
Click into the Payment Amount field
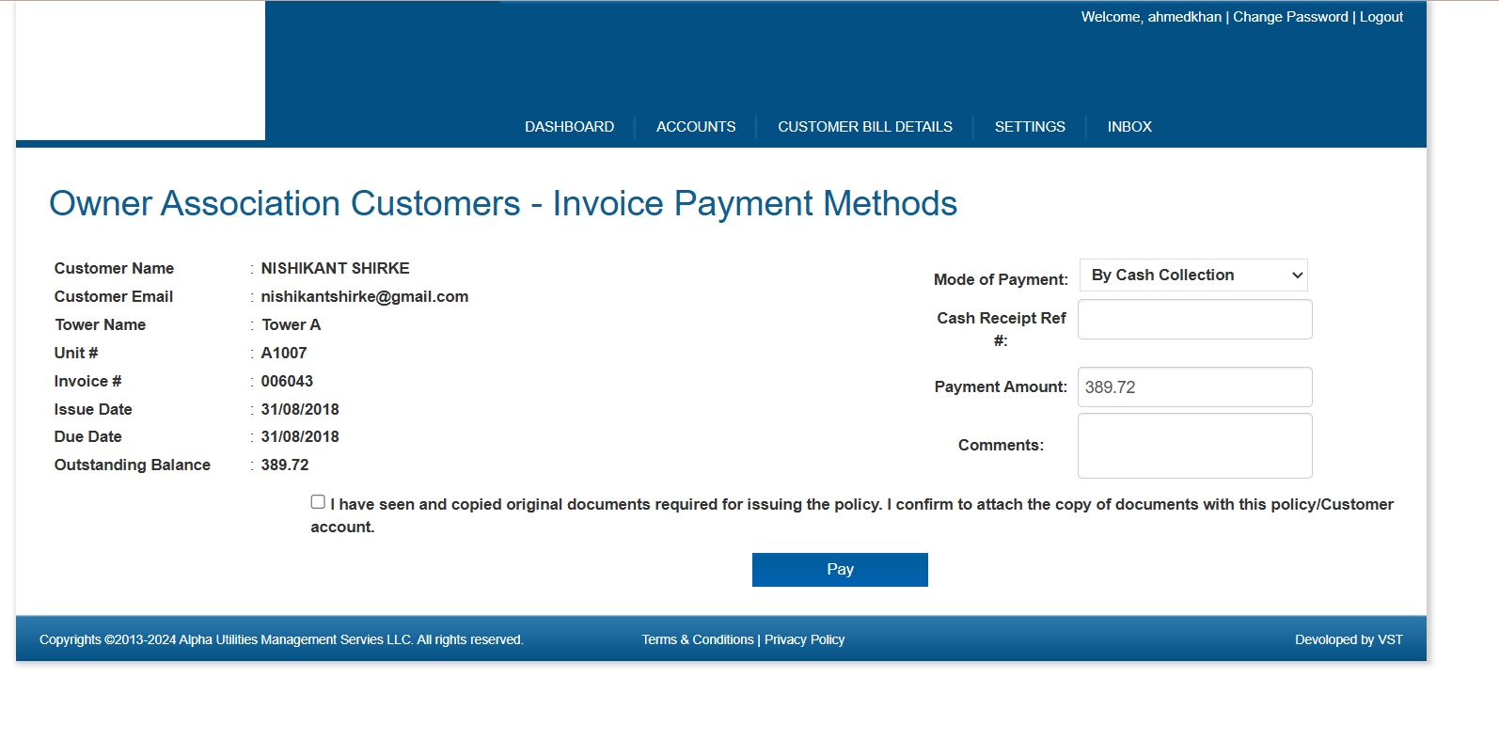[1194, 387]
